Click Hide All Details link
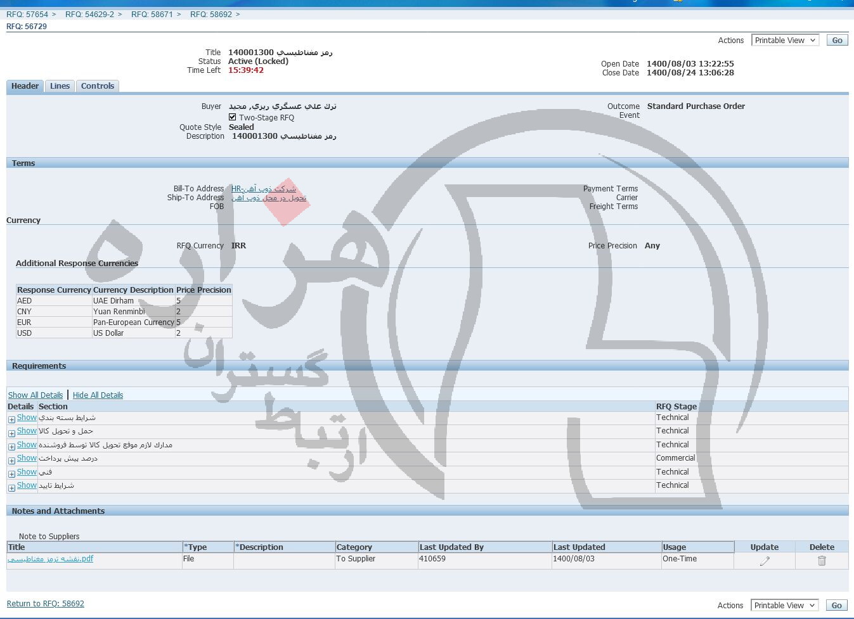The image size is (854, 619). [x=98, y=395]
